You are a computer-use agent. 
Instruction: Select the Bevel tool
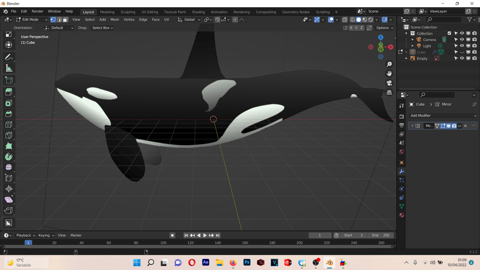(x=9, y=114)
